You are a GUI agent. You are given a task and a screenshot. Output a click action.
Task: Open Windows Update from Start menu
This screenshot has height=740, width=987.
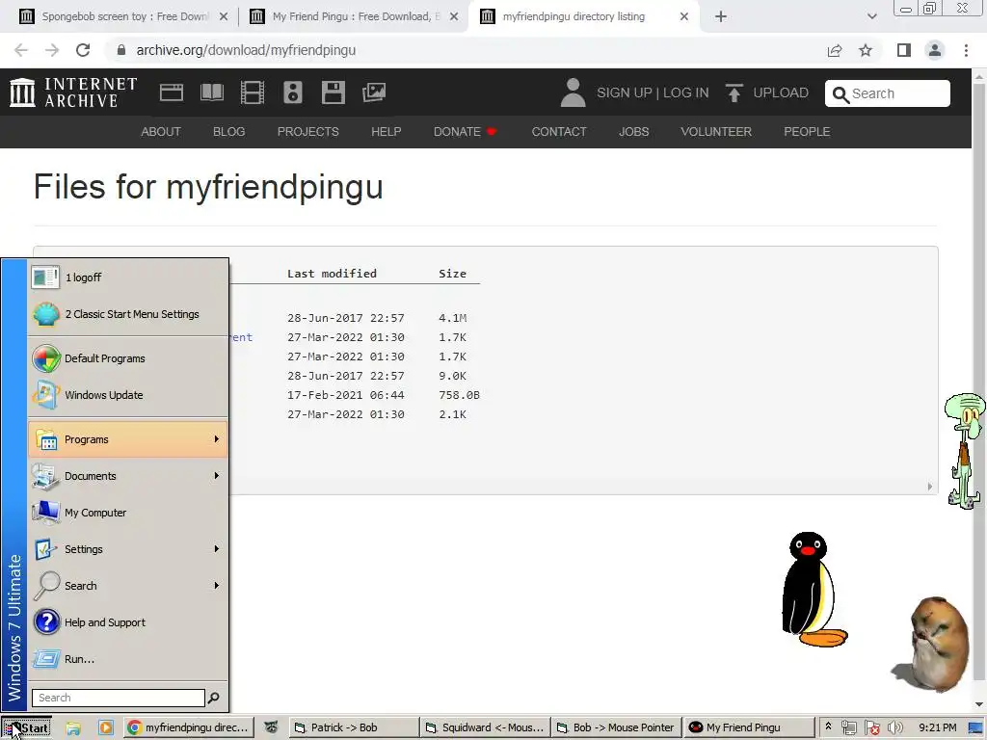[128, 394]
